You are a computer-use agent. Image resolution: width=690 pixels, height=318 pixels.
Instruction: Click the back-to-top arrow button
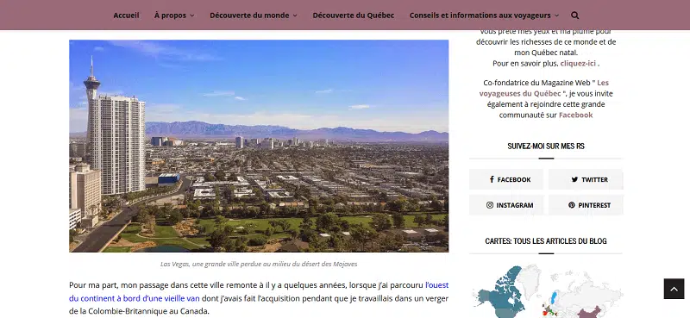pos(674,289)
